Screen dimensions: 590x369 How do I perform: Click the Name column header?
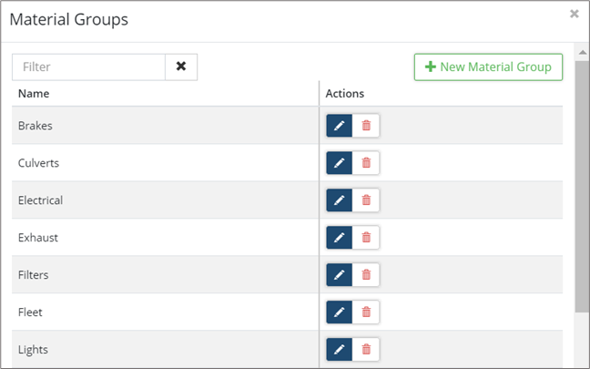point(34,93)
